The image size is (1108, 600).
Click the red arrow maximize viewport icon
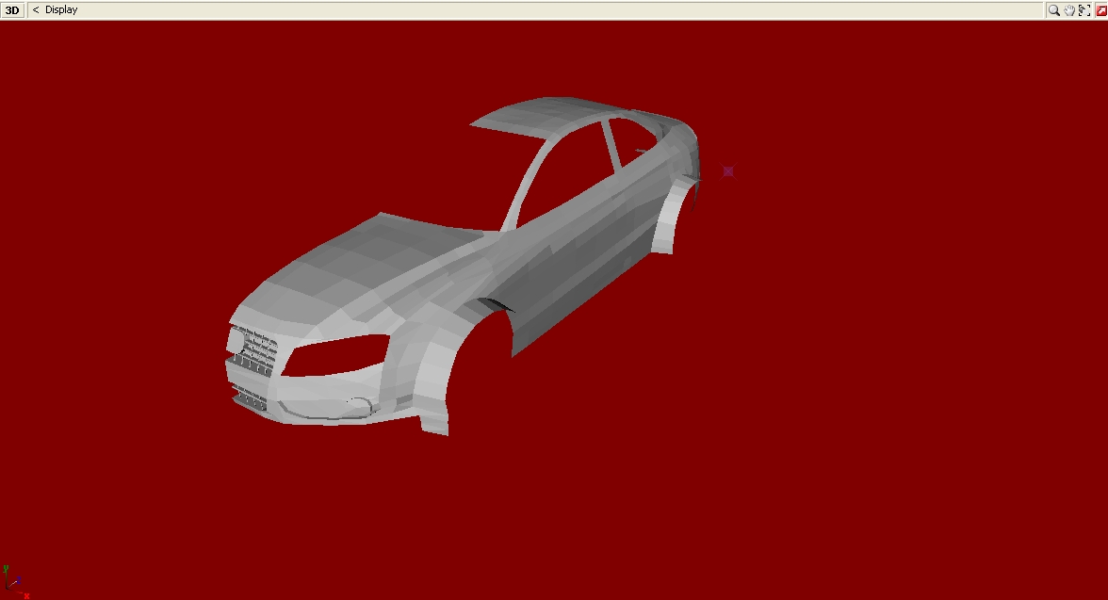pos(1100,9)
